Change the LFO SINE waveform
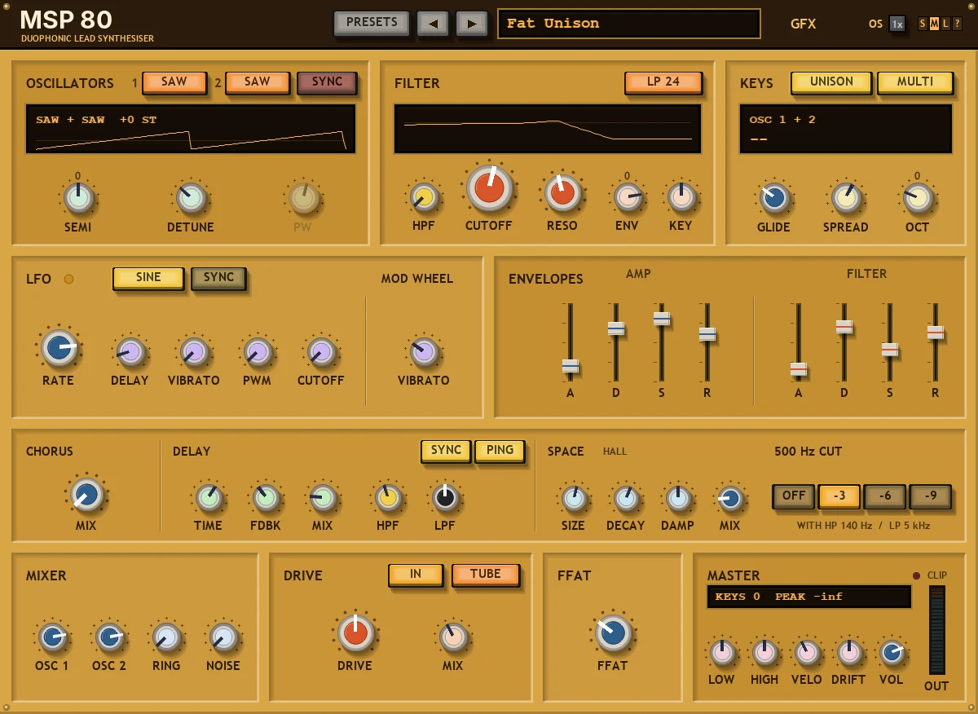The width and height of the screenshot is (978, 714). pos(148,278)
